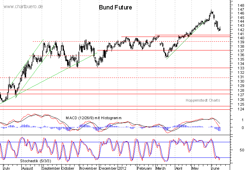Screen dimensions: 245x170
Task: Click price axis value "143"
Action: pyautogui.click(x=241, y=25)
